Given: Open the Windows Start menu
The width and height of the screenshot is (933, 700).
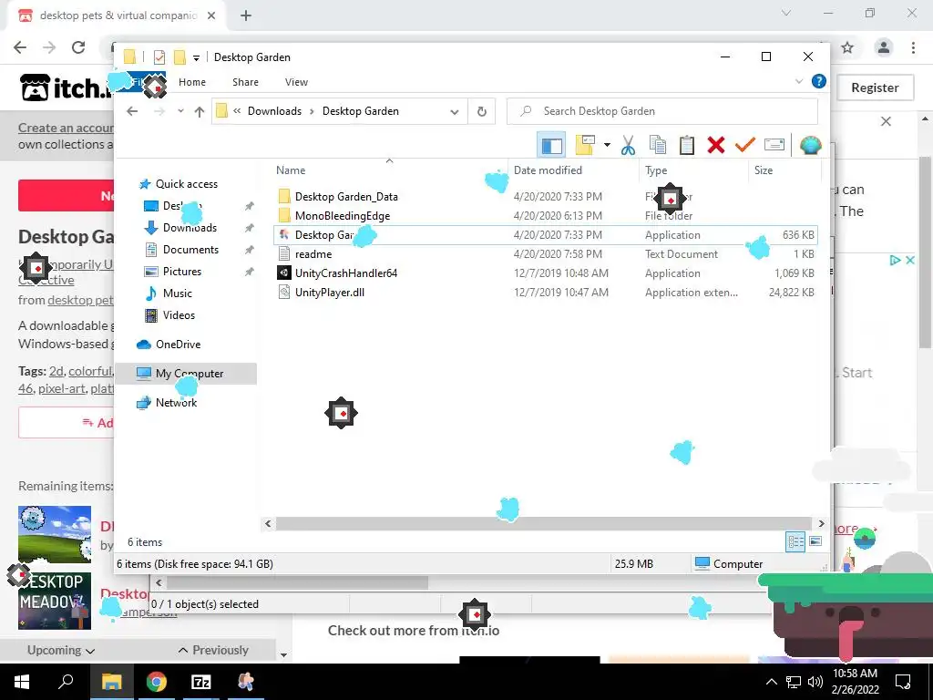Looking at the screenshot, I should pos(22,682).
